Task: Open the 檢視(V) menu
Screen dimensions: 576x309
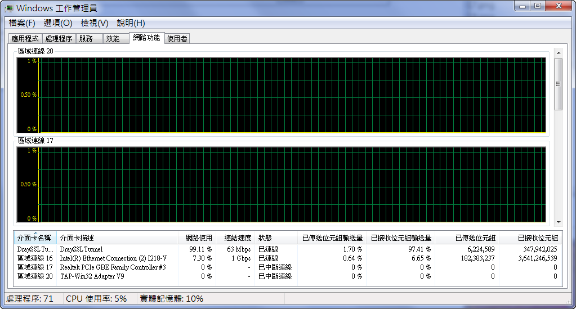Action: click(95, 23)
